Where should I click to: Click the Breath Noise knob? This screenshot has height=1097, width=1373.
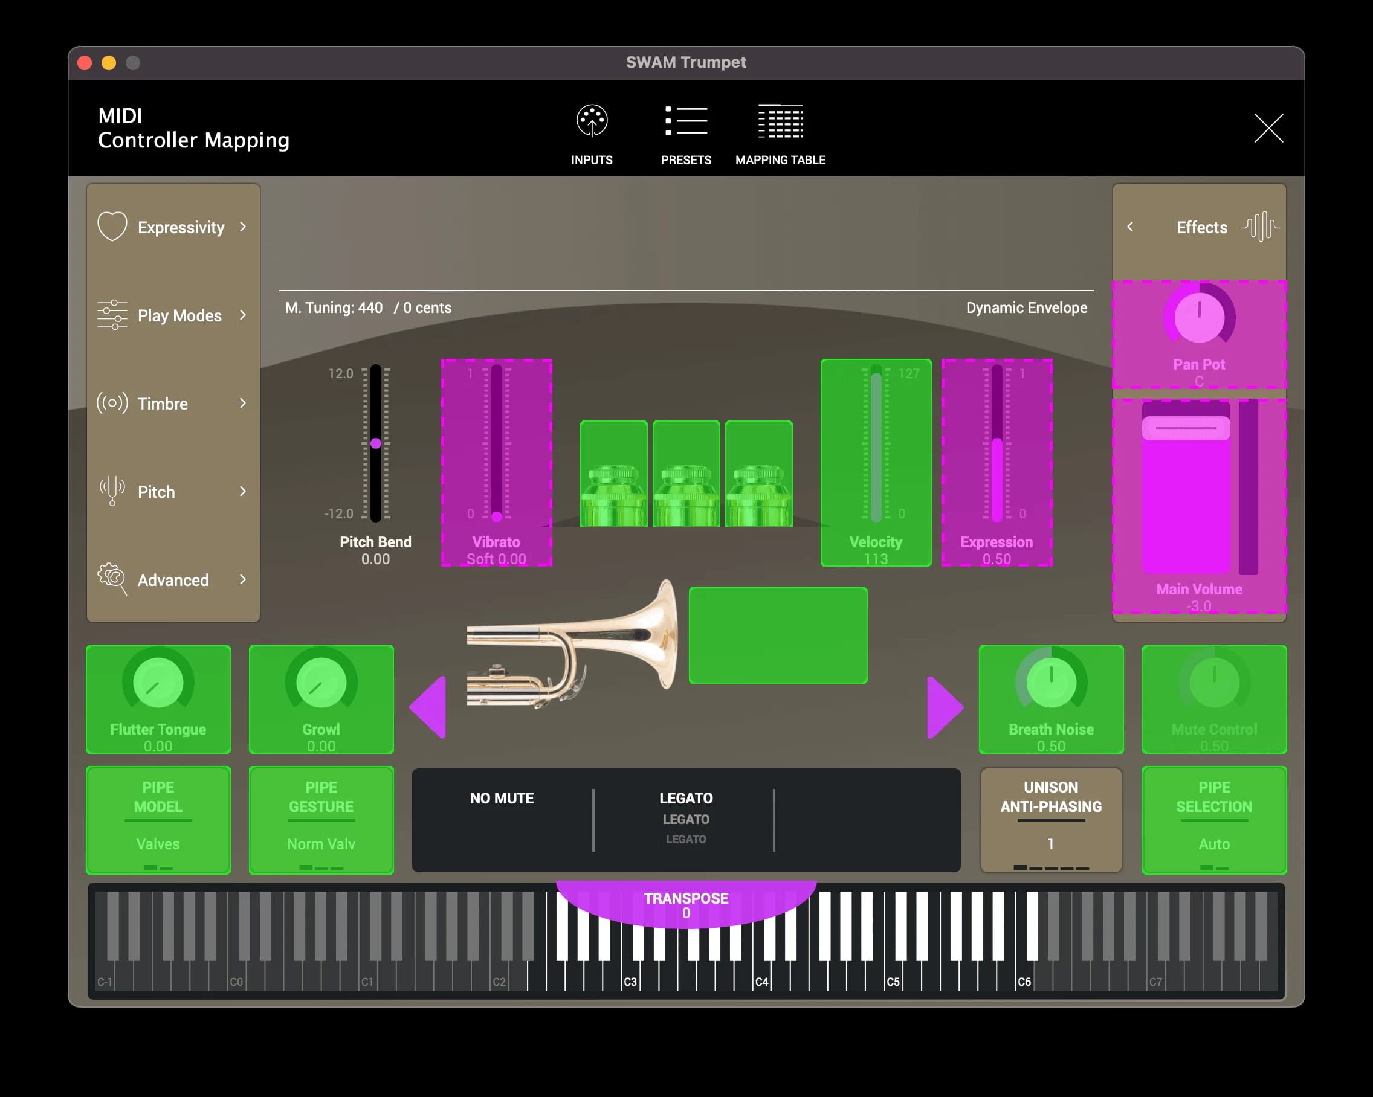click(x=1051, y=683)
